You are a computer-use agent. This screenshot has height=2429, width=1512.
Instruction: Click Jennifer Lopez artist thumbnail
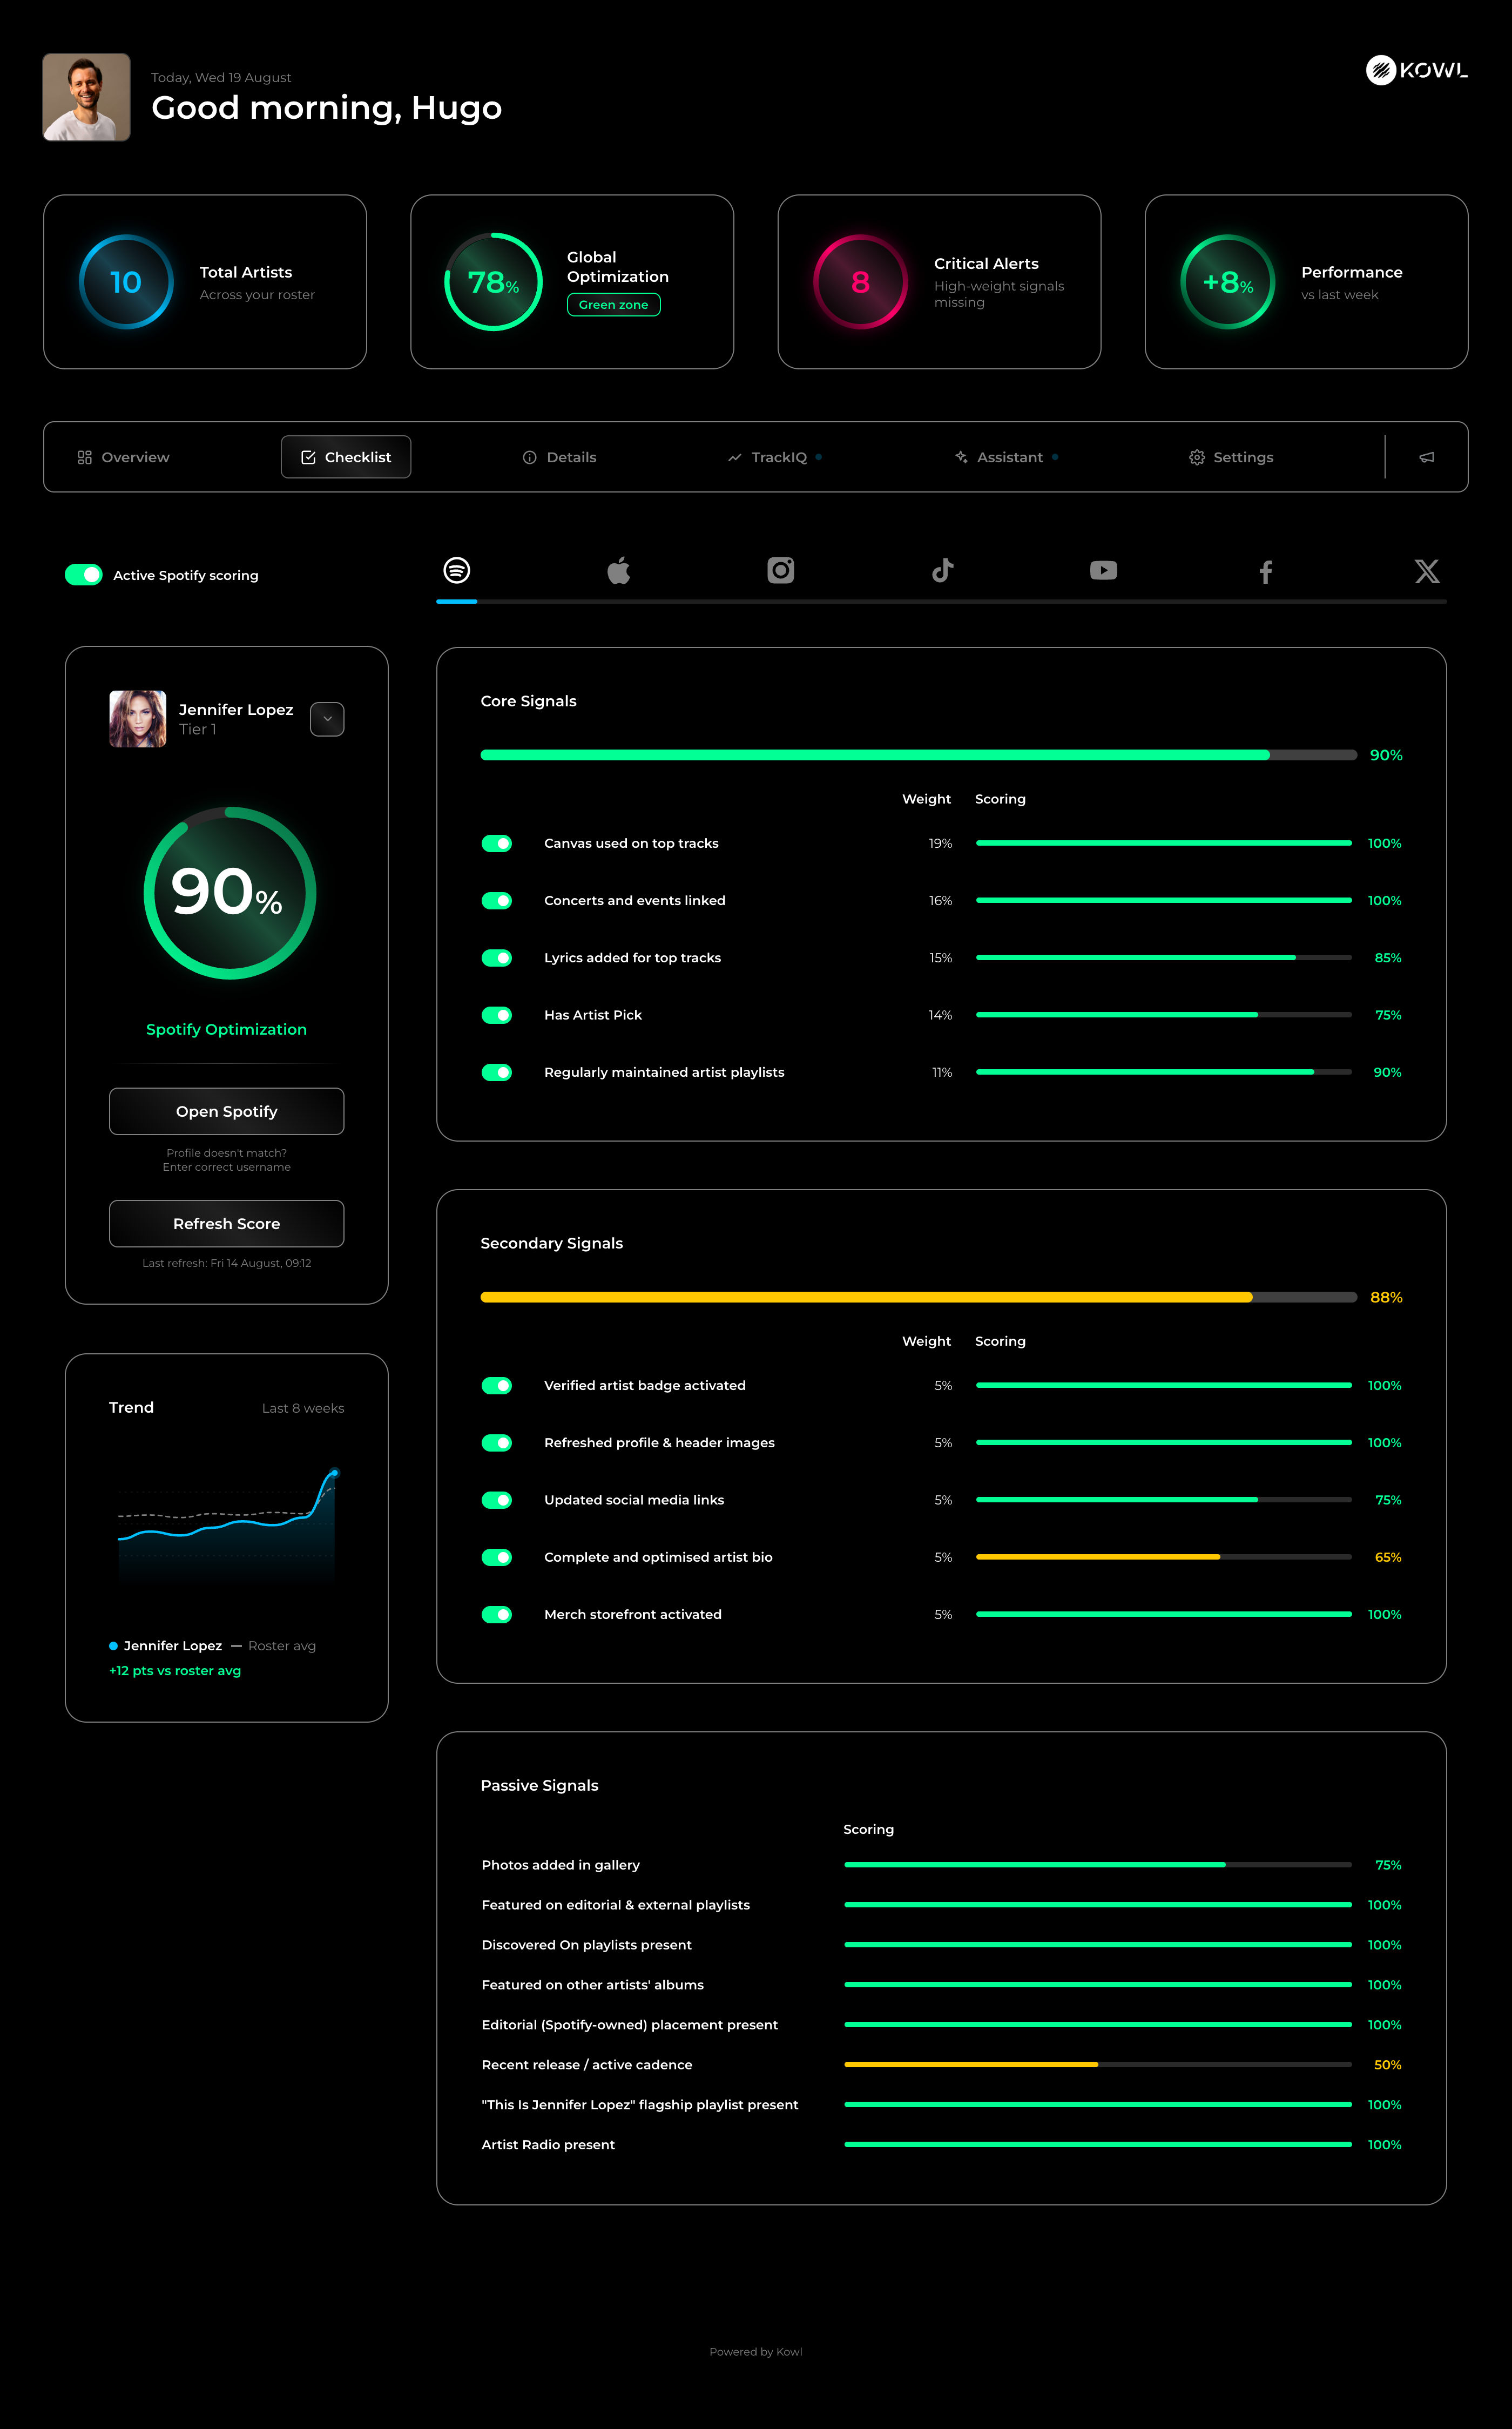(x=138, y=719)
